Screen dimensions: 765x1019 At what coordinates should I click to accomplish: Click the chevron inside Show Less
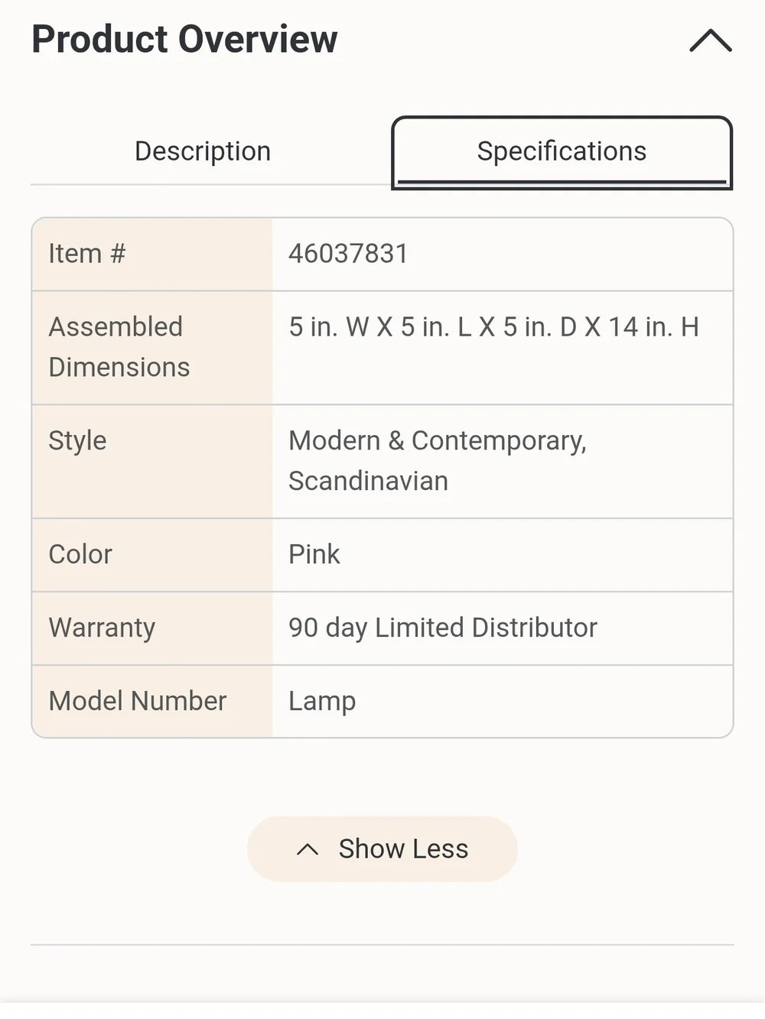(307, 849)
